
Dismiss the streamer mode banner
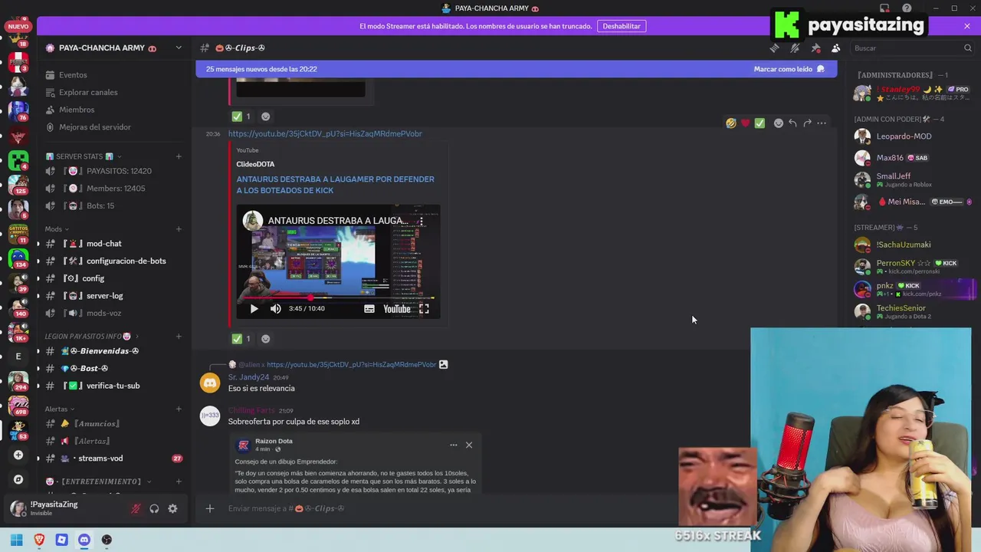(x=967, y=26)
